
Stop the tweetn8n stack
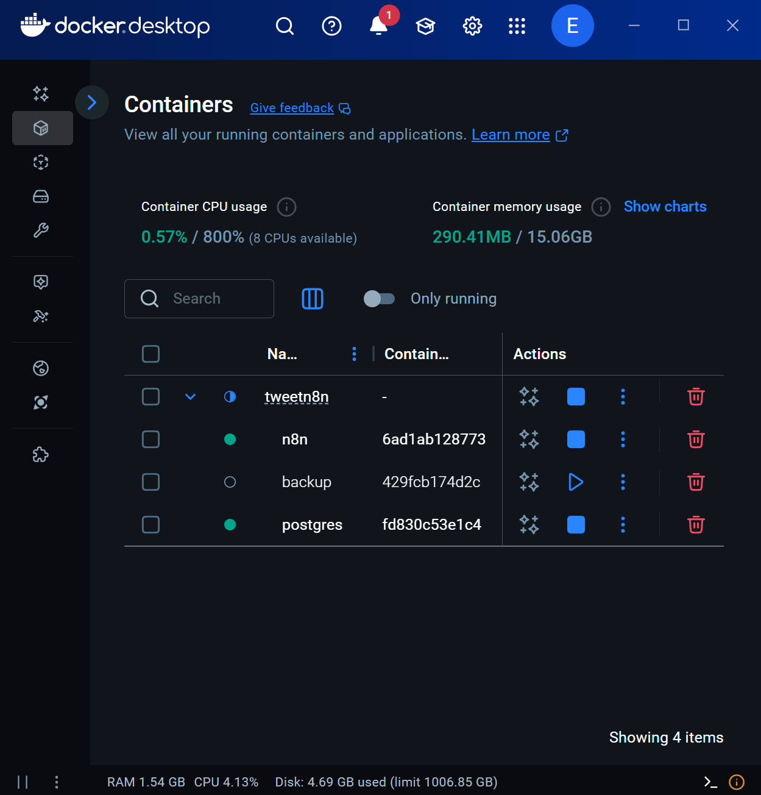point(576,397)
